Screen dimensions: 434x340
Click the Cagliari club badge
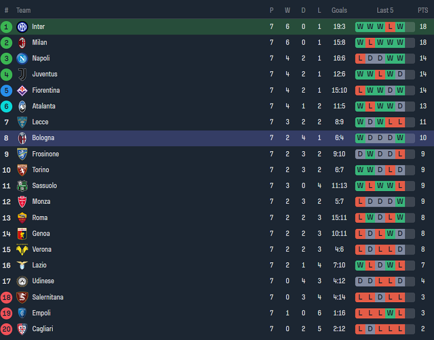pos(22,329)
